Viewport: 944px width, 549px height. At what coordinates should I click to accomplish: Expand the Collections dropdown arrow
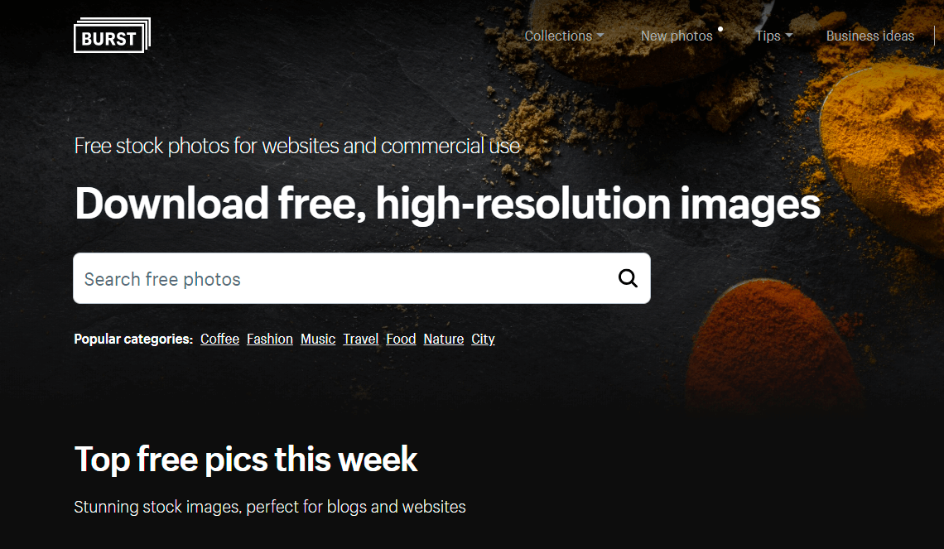[600, 36]
